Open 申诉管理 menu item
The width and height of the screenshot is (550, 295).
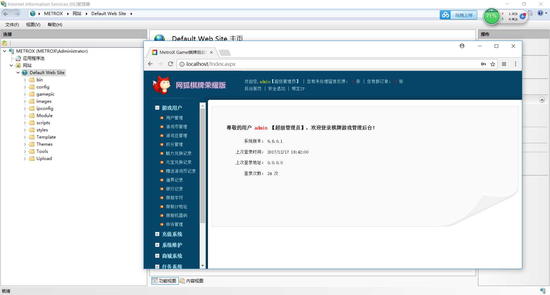click(174, 224)
